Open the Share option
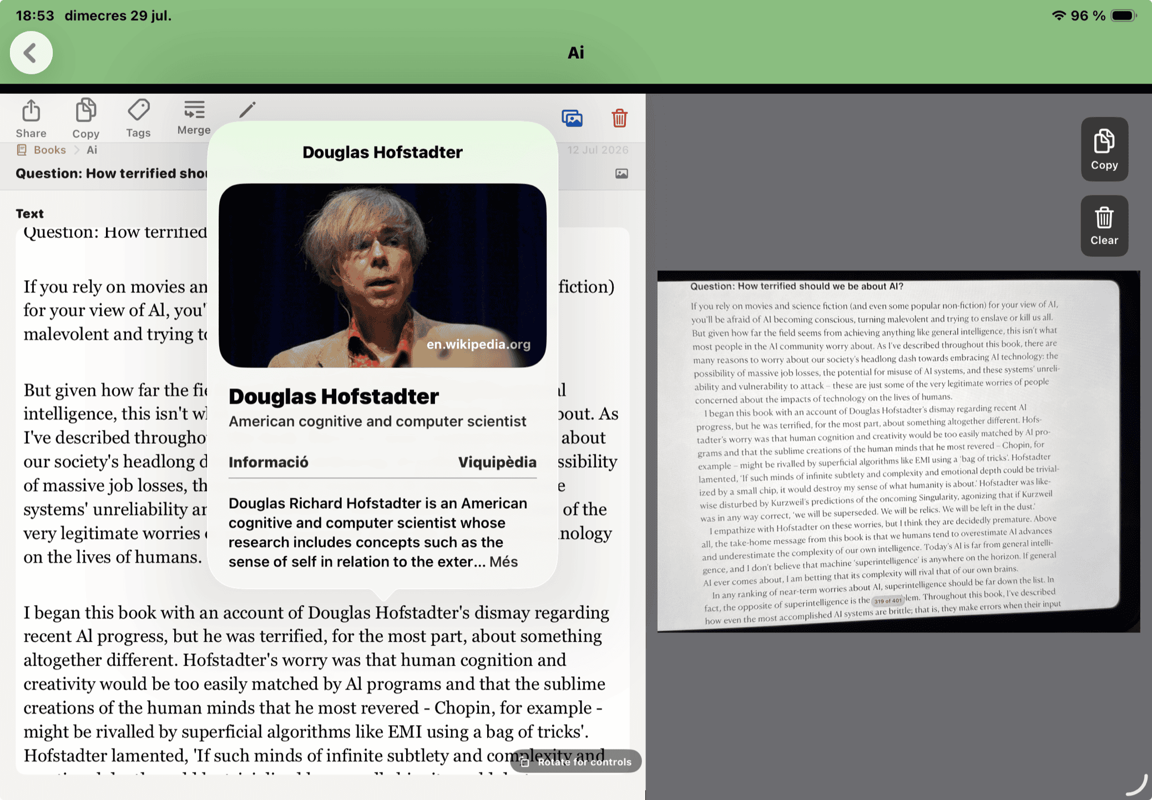Image resolution: width=1152 pixels, height=800 pixels. point(31,119)
